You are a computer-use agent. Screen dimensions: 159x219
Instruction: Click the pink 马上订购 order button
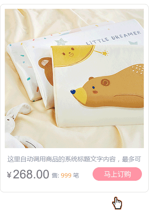click(117, 174)
